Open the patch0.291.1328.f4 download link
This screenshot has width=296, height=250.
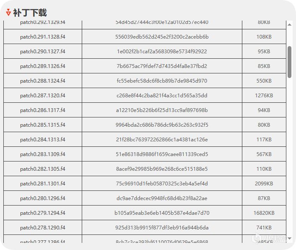(43, 37)
